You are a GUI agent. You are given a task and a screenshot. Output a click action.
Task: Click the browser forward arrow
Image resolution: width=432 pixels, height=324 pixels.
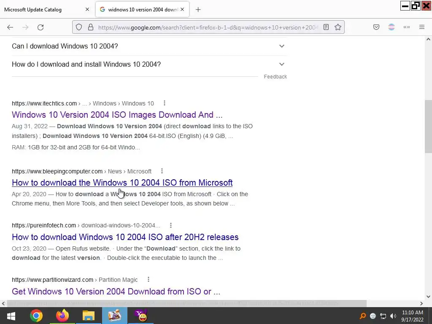click(x=25, y=27)
